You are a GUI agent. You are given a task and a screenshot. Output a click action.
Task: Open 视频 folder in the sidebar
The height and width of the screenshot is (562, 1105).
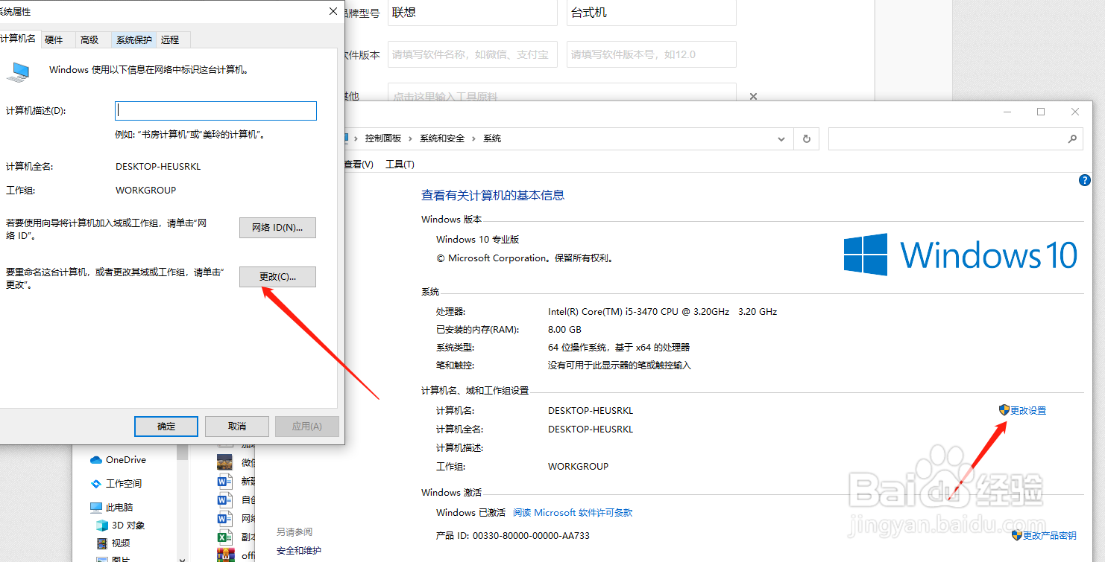[113, 543]
